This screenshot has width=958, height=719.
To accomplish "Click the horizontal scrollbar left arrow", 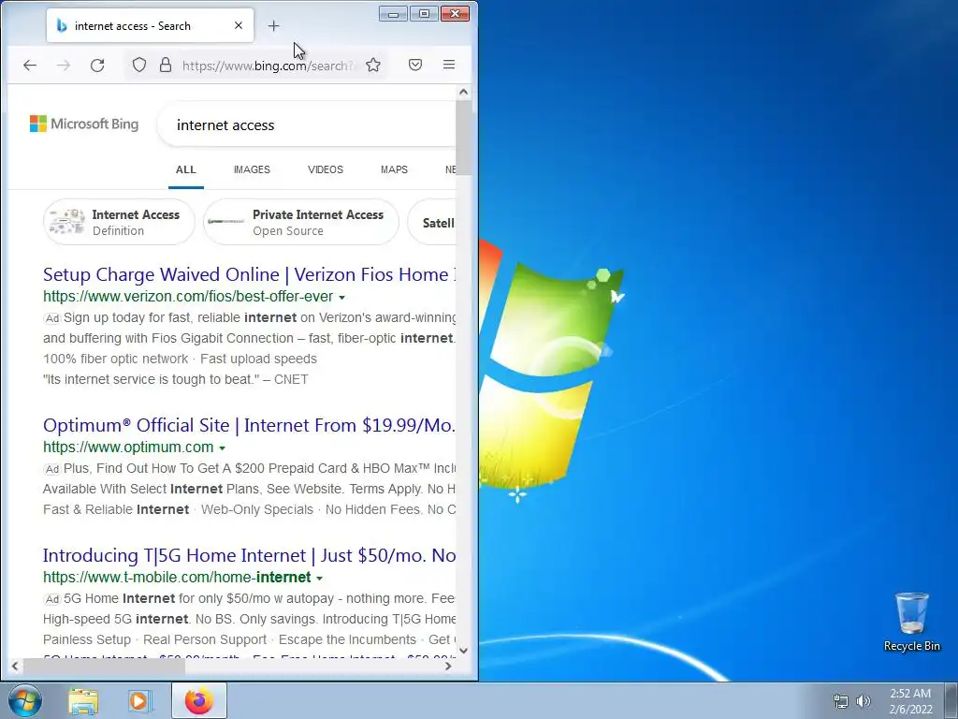I will coord(15,666).
